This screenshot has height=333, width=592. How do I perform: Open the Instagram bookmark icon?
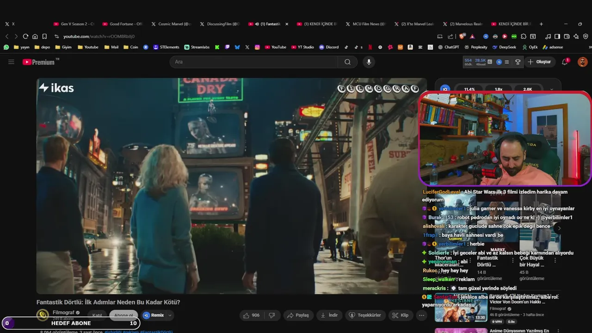pos(257,47)
